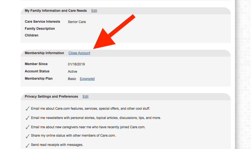
Task: Click 'My Family Information and Care Needs' heading
Action: coord(56,11)
